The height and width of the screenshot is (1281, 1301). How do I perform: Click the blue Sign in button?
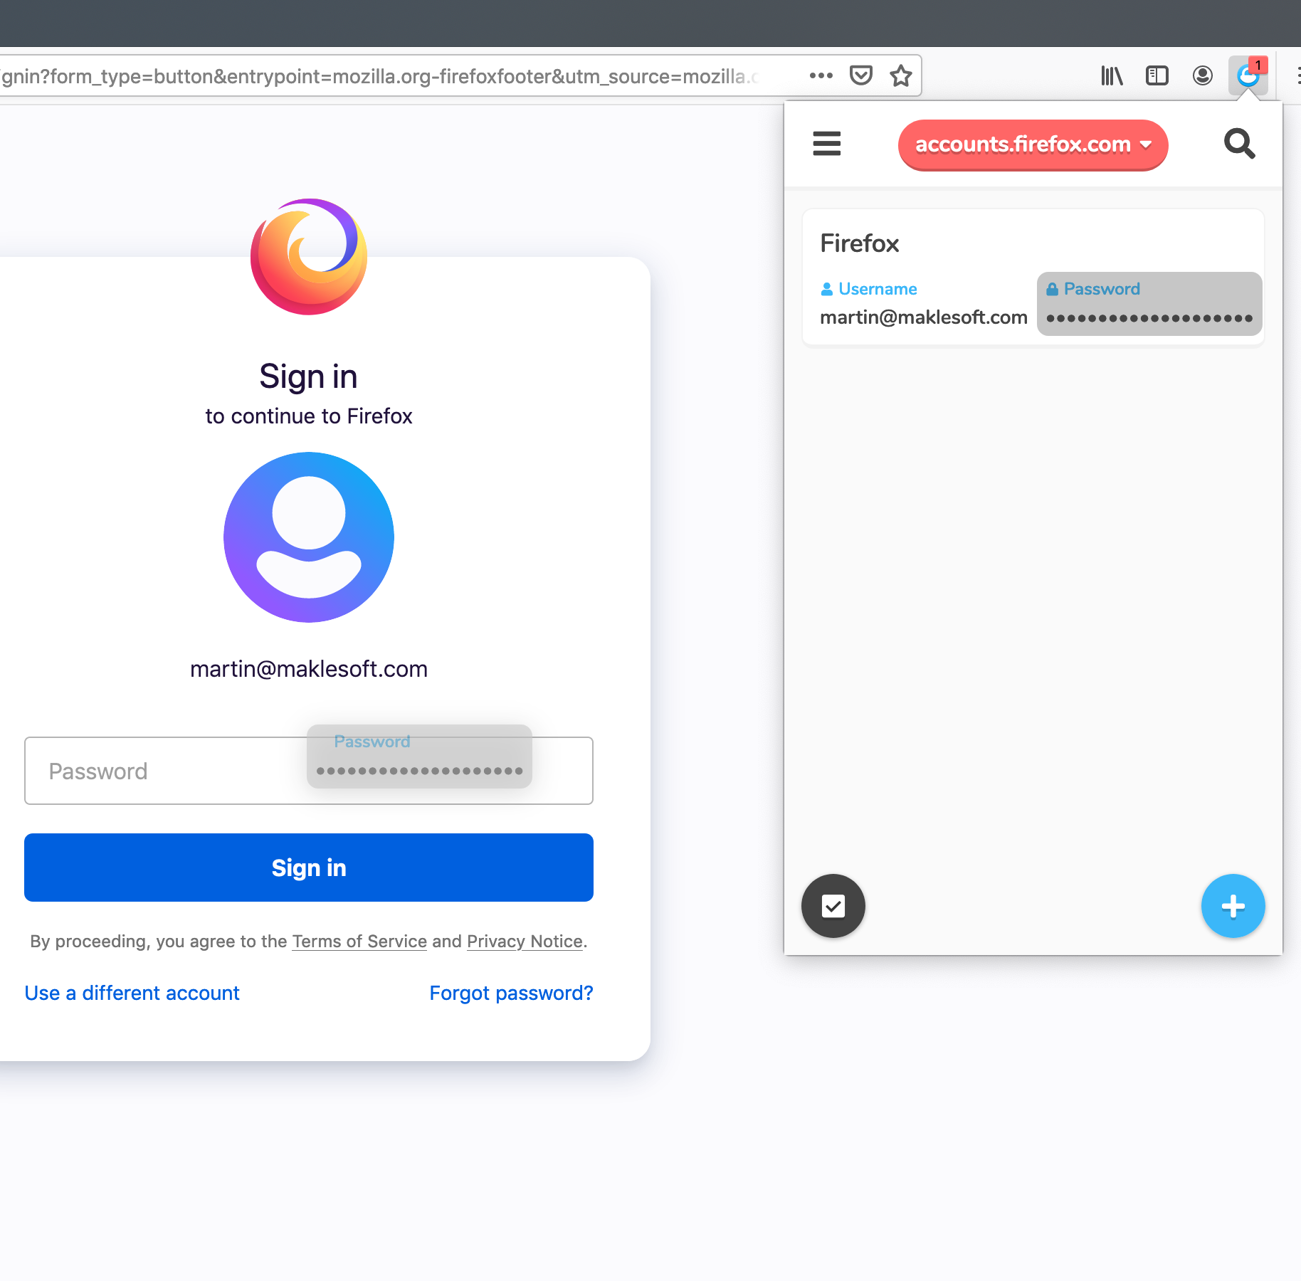pyautogui.click(x=309, y=868)
